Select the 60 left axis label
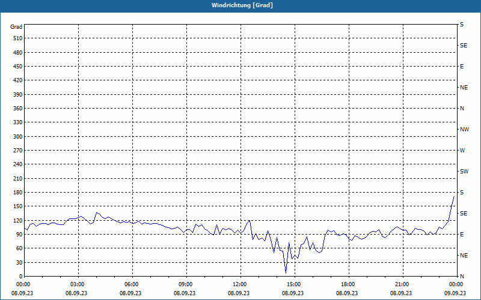 click(19, 248)
